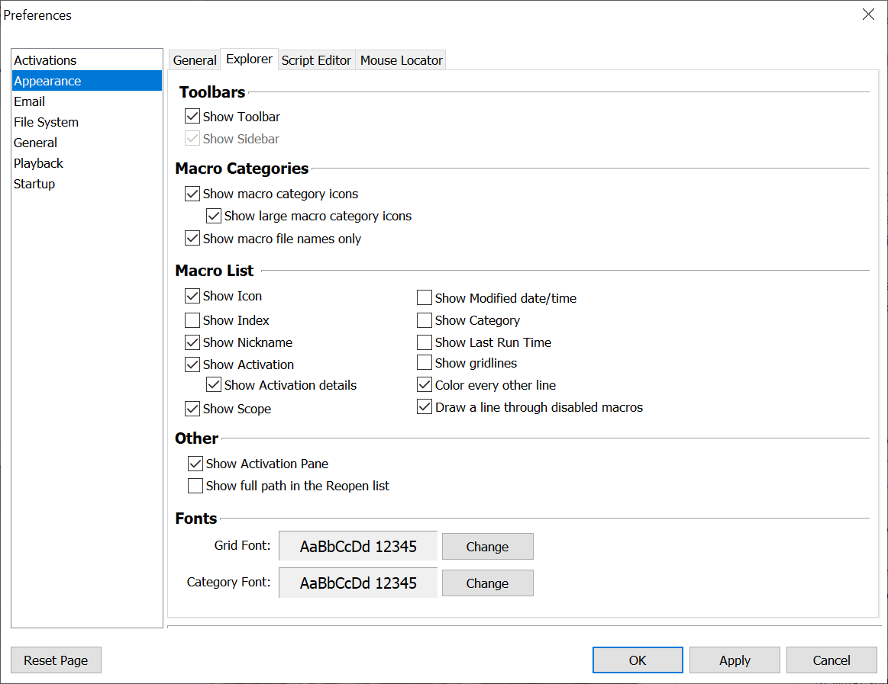Change the Category Font
Screen dimensions: 888x684
[487, 583]
